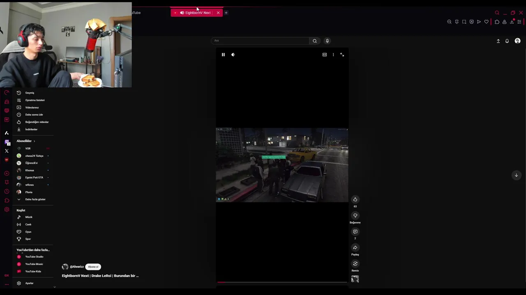Close the EightbornV Next tab

[x=218, y=13]
